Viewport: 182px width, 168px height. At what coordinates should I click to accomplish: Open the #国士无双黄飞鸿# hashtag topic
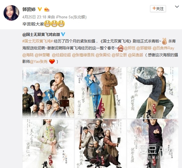[38, 41]
